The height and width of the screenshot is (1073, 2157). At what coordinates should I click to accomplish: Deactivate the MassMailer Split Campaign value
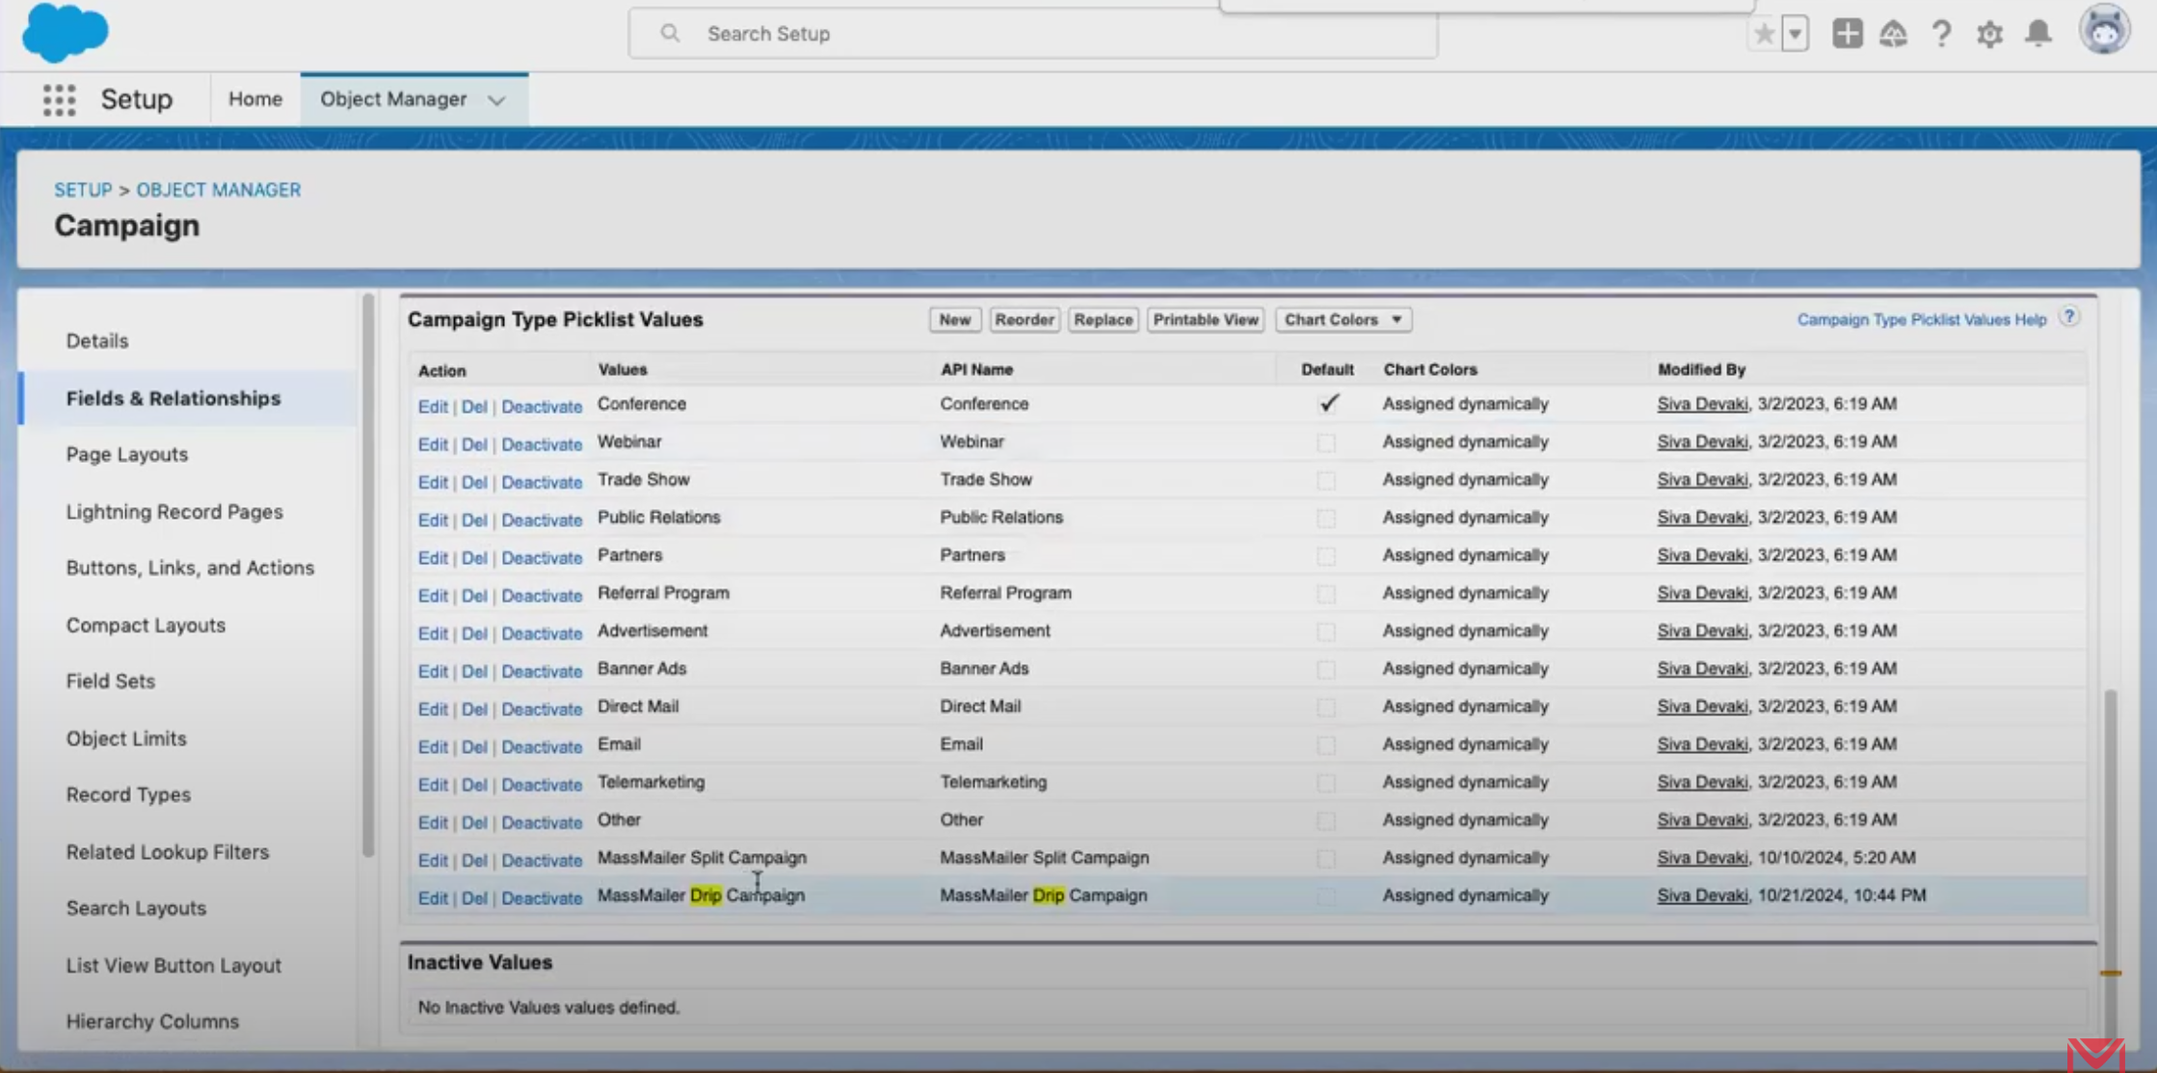[542, 861]
